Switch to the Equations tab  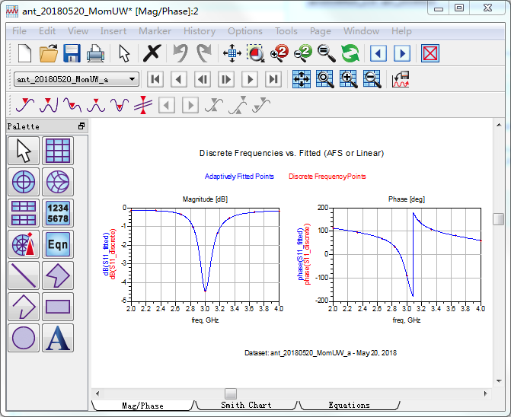[349, 405]
